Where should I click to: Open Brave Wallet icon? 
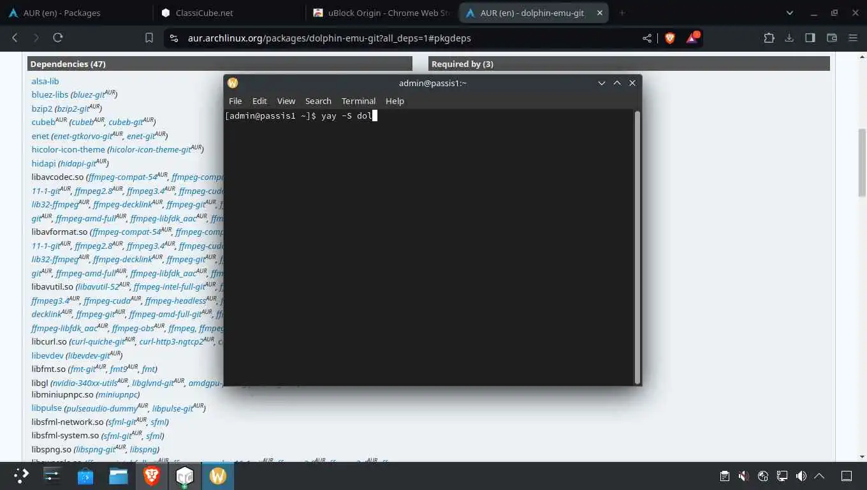(831, 38)
